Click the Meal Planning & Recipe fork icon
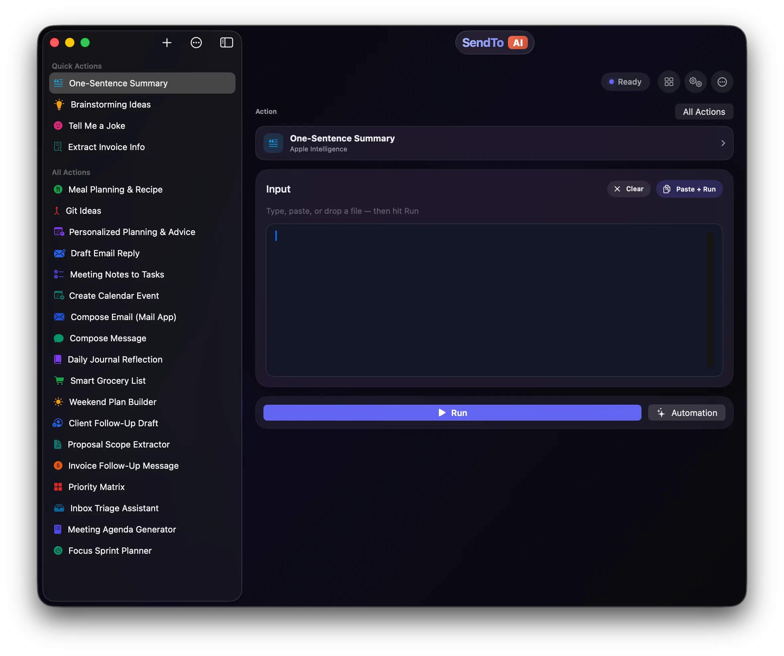Image resolution: width=784 pixels, height=656 pixels. 58,190
